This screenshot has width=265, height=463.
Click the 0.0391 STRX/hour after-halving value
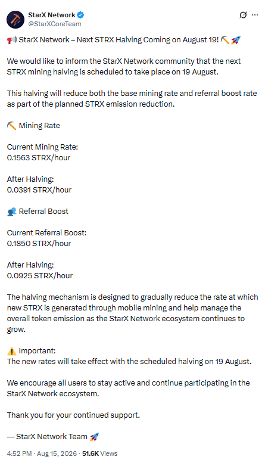pyautogui.click(x=39, y=190)
